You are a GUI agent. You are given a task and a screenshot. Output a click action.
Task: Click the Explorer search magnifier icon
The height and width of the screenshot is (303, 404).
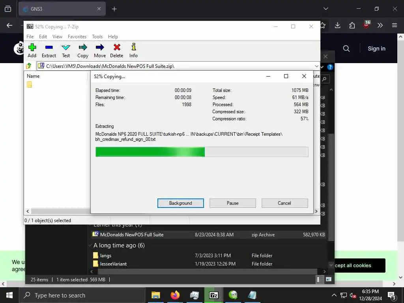pos(324,79)
